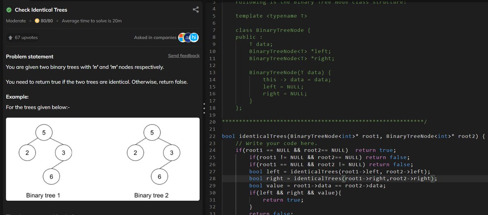
Task: Click the Problem statement heading
Action: 30,56
